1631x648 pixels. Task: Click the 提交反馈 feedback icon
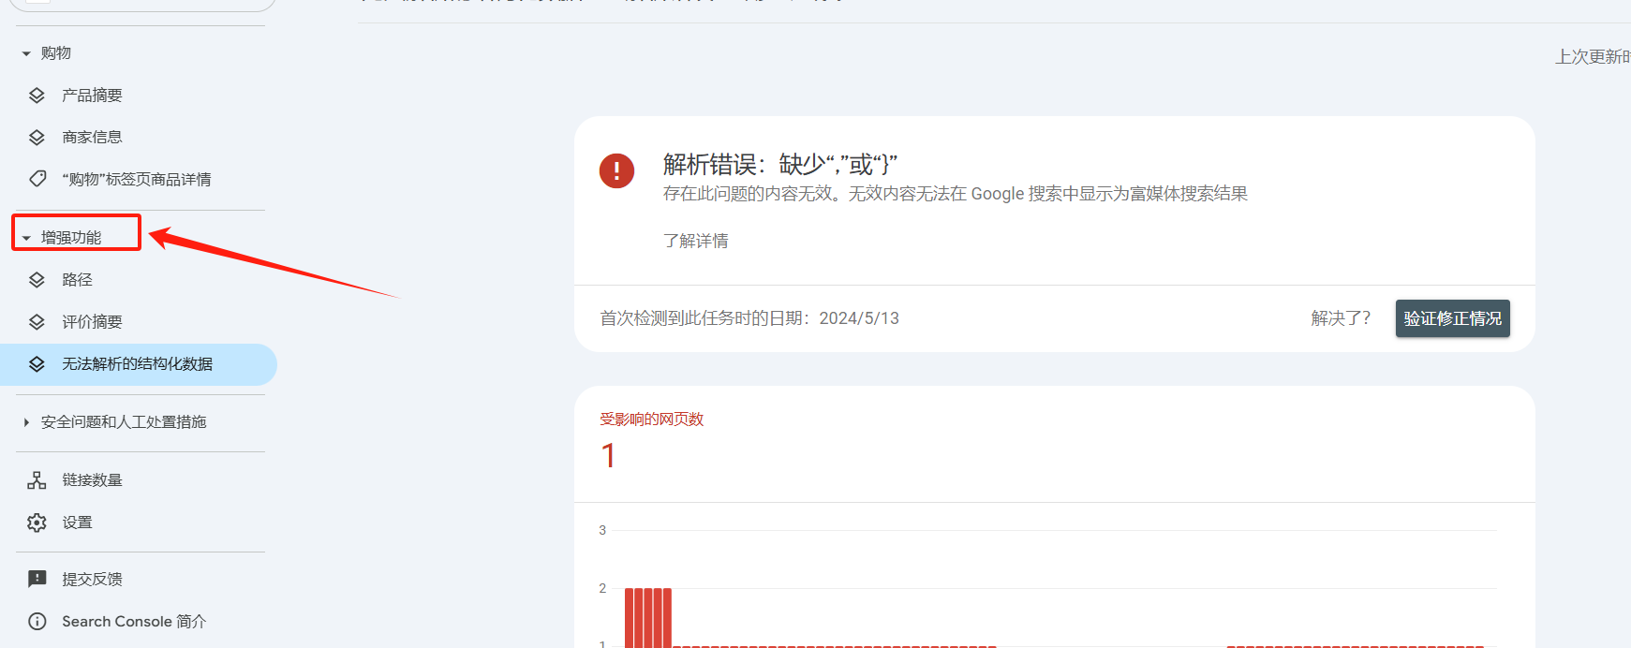37,580
